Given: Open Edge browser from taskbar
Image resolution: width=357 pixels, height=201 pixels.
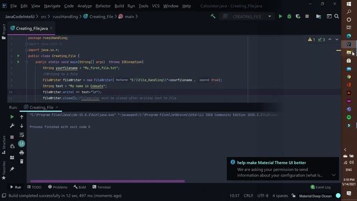Looking at the screenshot, I should (349, 36).
